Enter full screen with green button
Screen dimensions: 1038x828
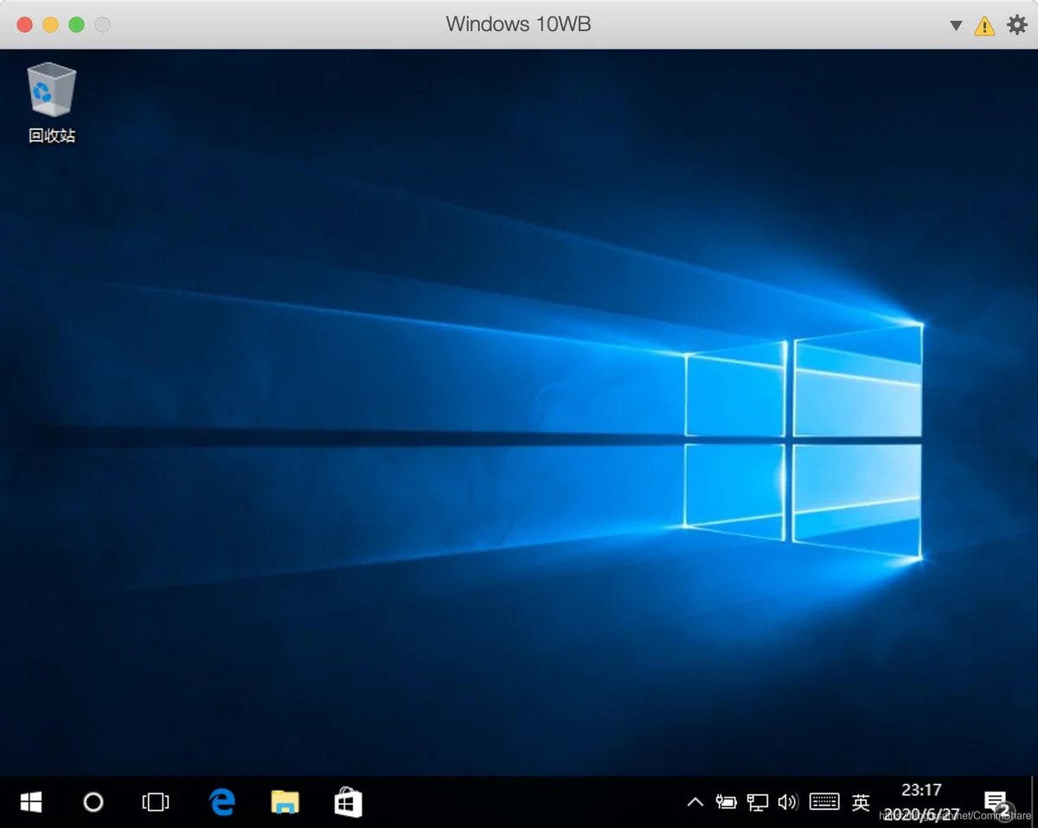tap(76, 25)
